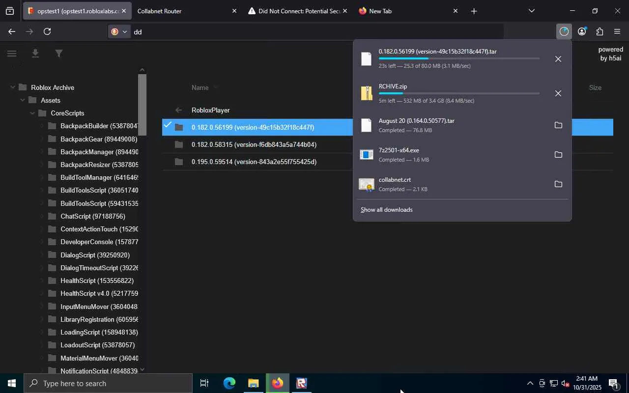Click the h5ai download selection icon
Screen dimensions: 629x393
click(x=35, y=54)
